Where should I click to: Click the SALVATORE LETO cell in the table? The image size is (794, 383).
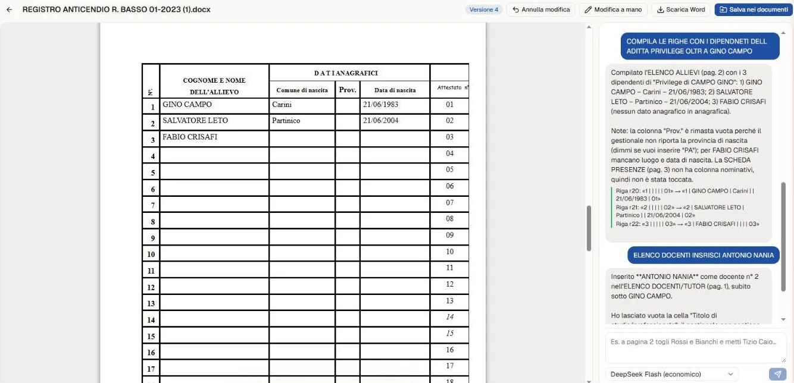[x=215, y=123]
